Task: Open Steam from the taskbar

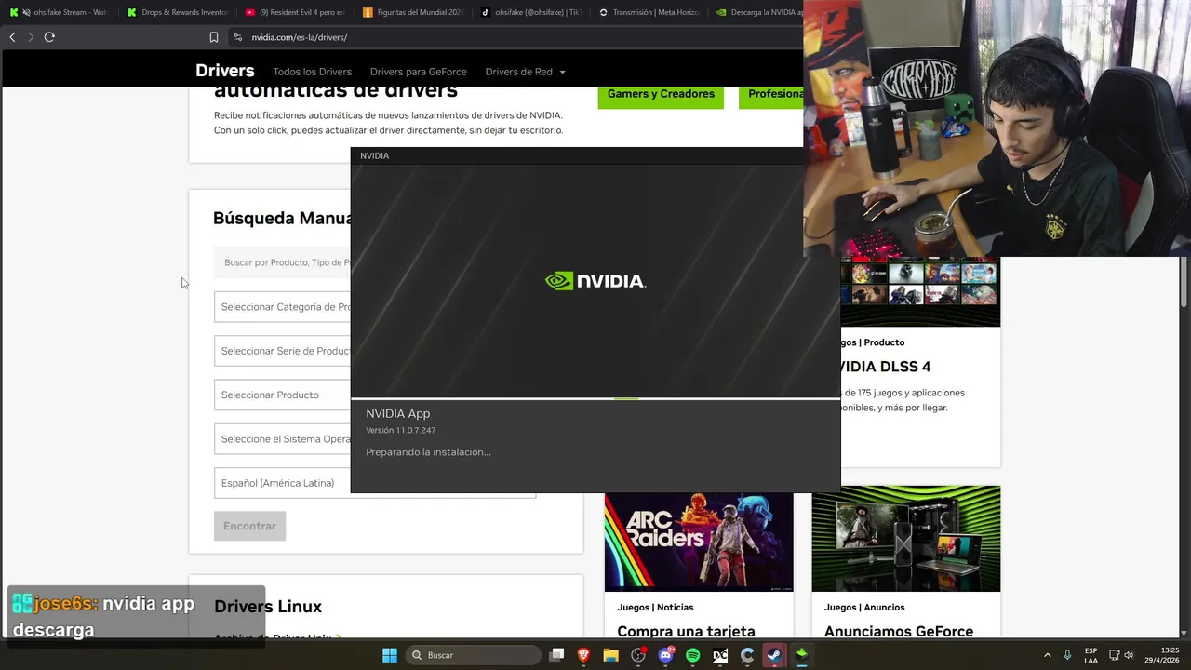Action: coord(774,655)
